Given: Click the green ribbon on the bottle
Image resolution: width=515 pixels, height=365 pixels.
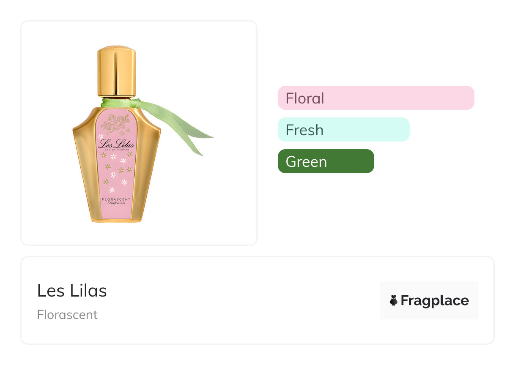Looking at the screenshot, I should 186,131.
